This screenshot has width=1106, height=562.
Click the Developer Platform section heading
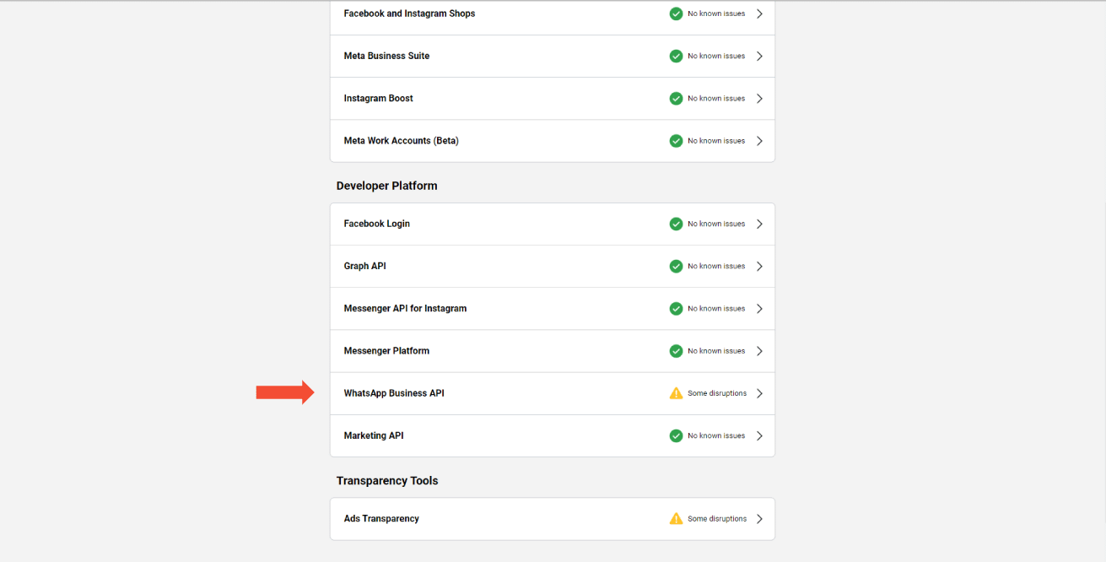click(x=386, y=186)
